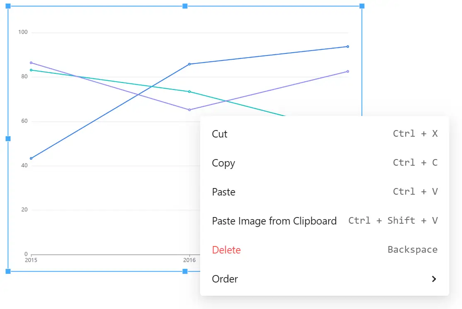Click the Paste menu entry
462x309 pixels.
click(x=223, y=192)
